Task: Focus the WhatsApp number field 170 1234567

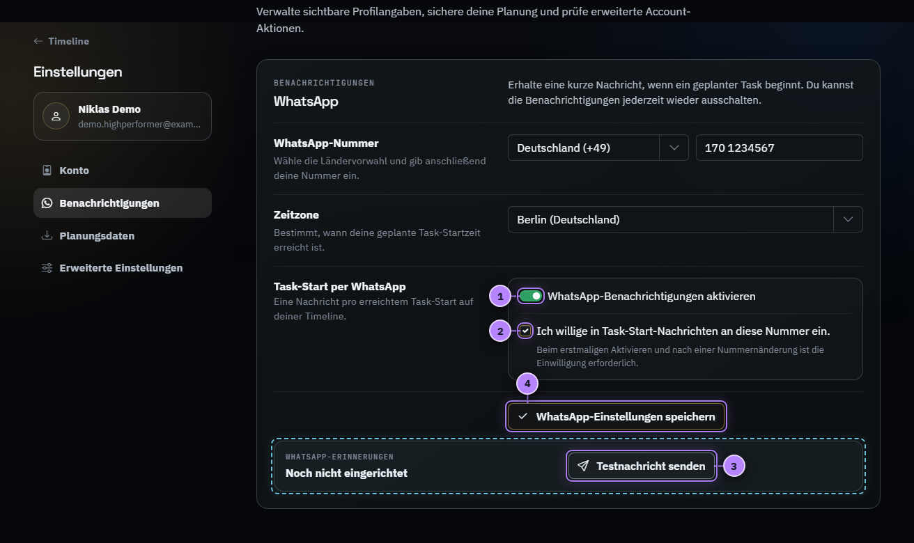Action: coord(780,148)
